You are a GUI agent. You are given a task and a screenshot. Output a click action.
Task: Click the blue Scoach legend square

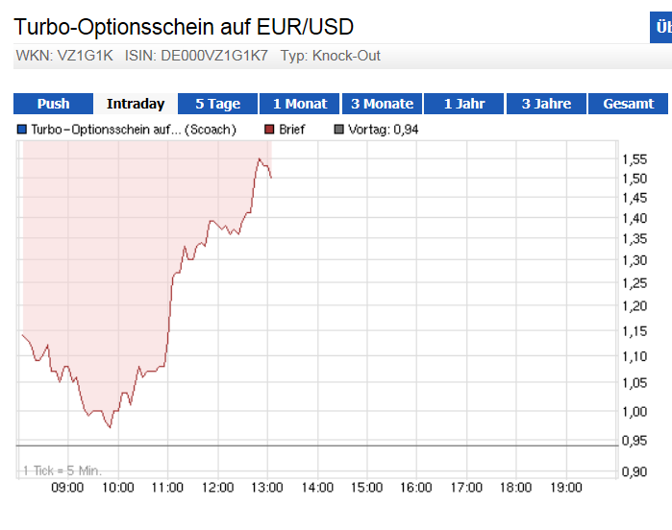click(x=22, y=130)
